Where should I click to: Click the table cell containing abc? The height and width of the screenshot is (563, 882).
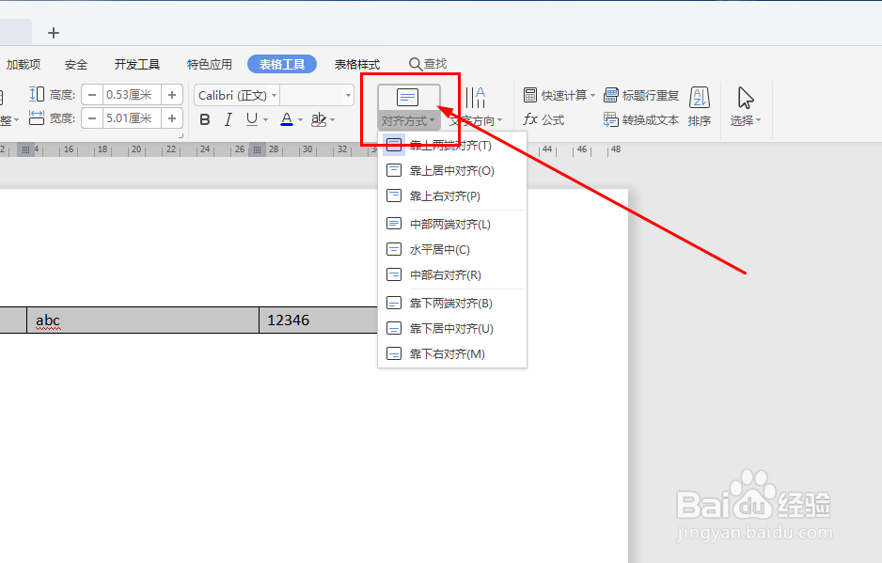(x=143, y=320)
